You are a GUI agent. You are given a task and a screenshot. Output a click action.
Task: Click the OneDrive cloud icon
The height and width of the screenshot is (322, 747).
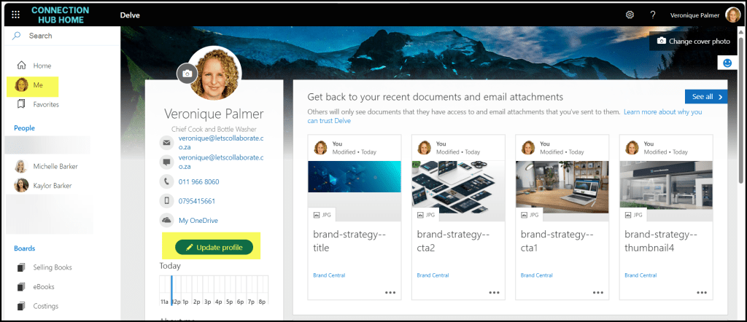167,220
